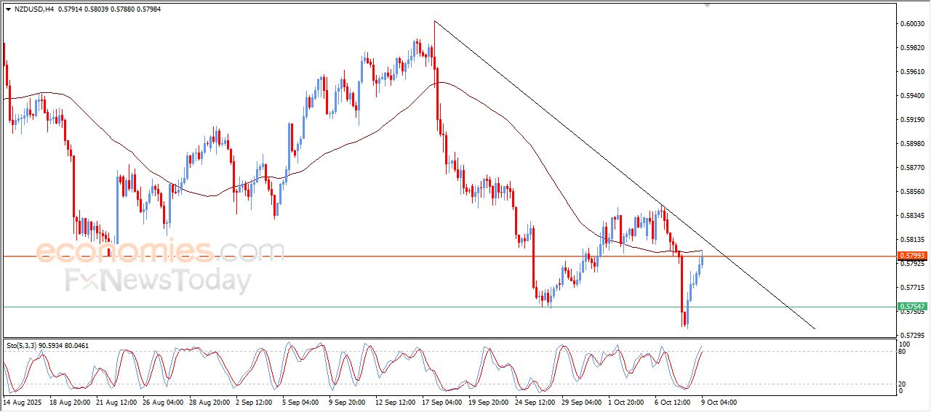Click the 17 Sep 04:00 time label

(441, 401)
